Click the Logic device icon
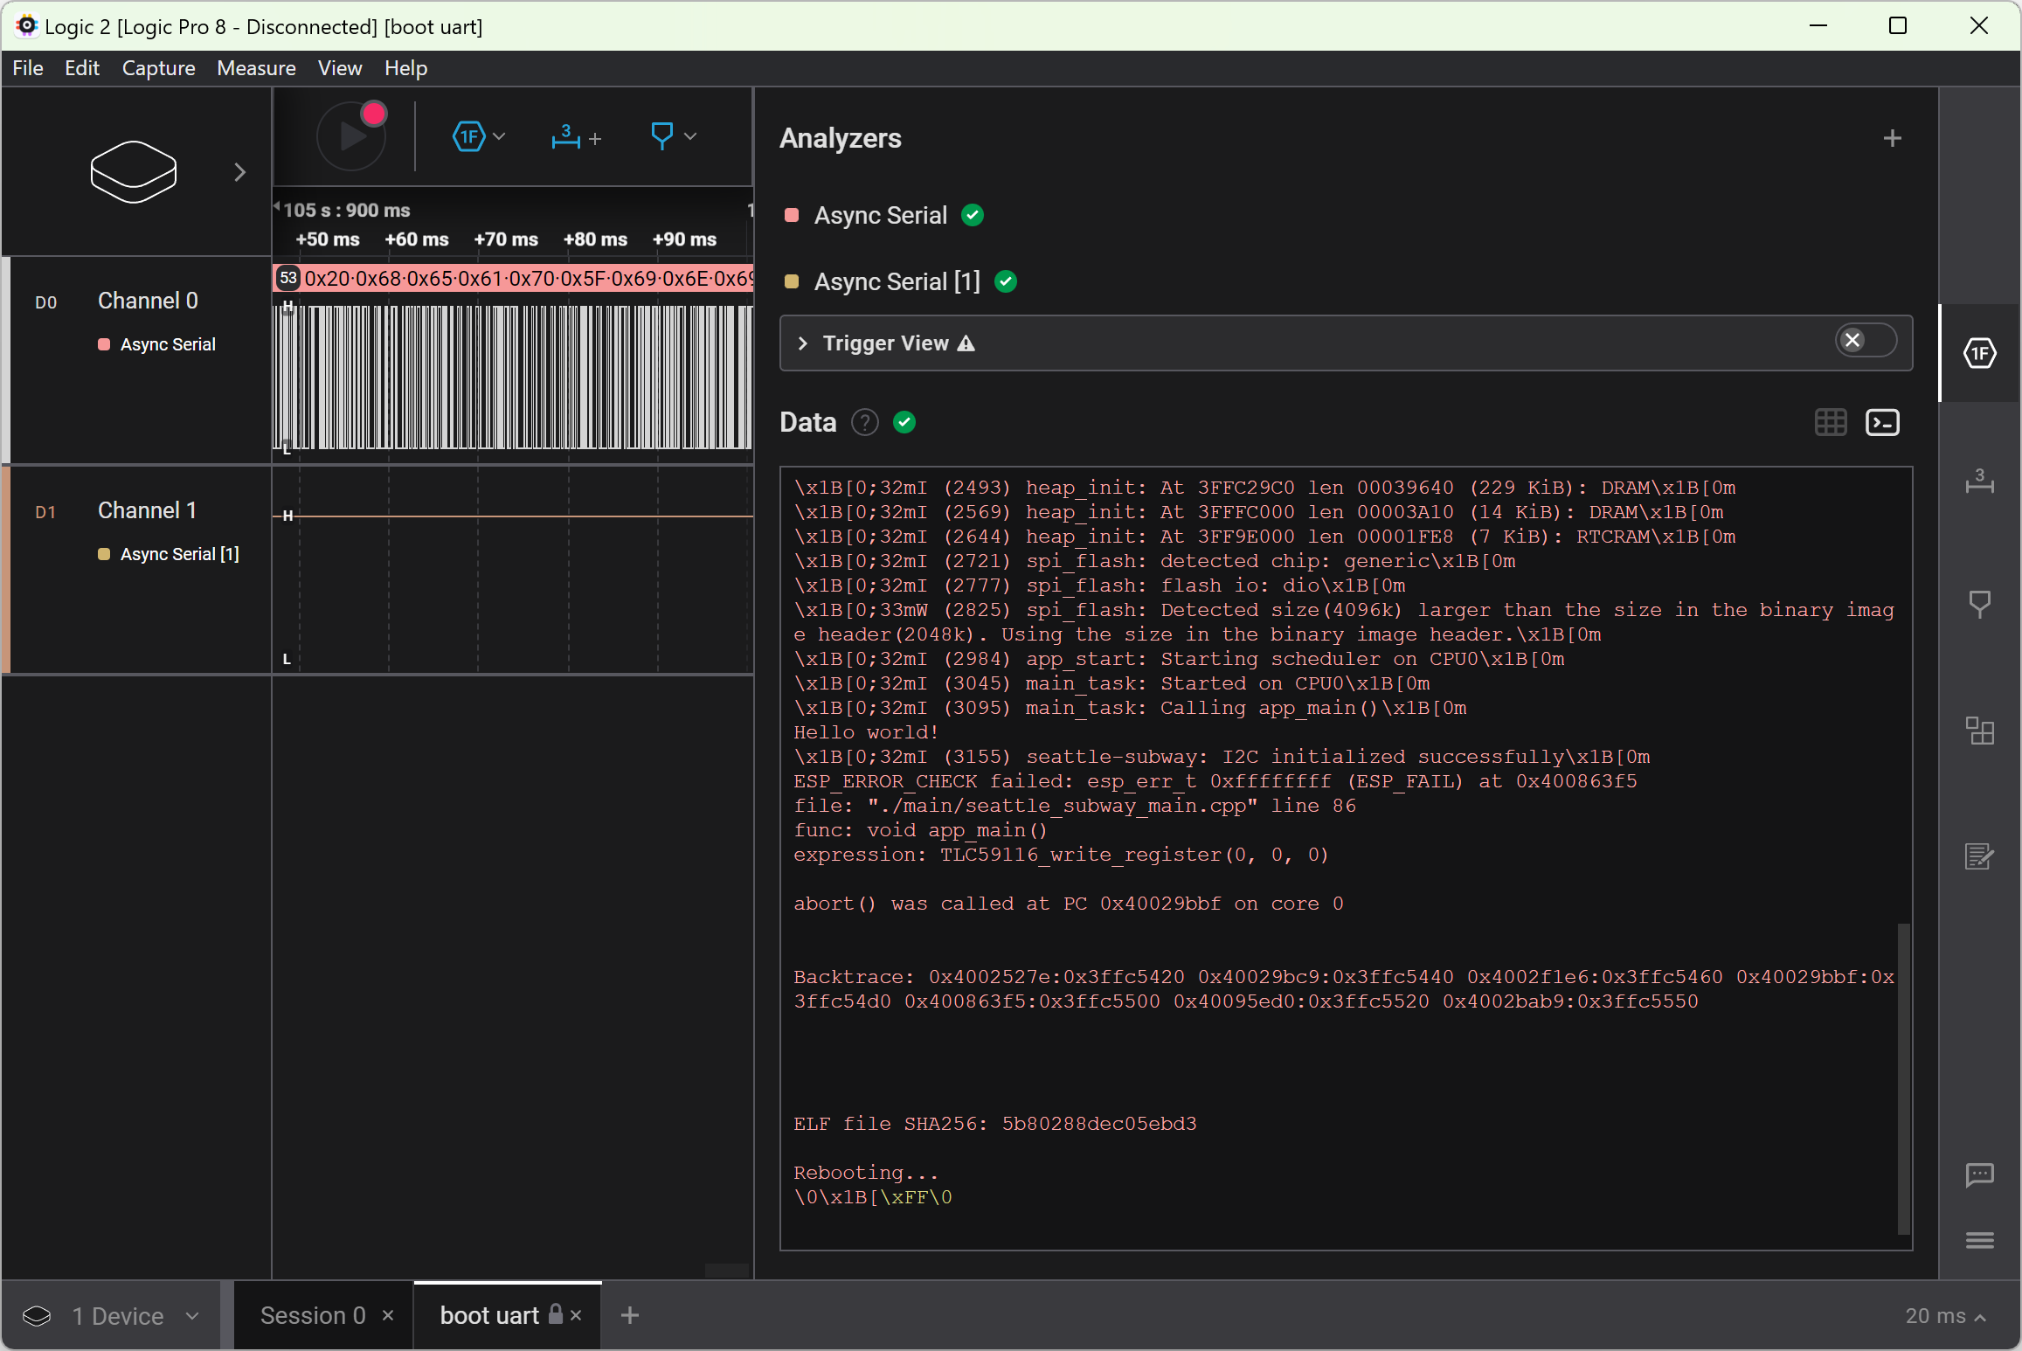Viewport: 2022px width, 1351px height. pos(133,171)
